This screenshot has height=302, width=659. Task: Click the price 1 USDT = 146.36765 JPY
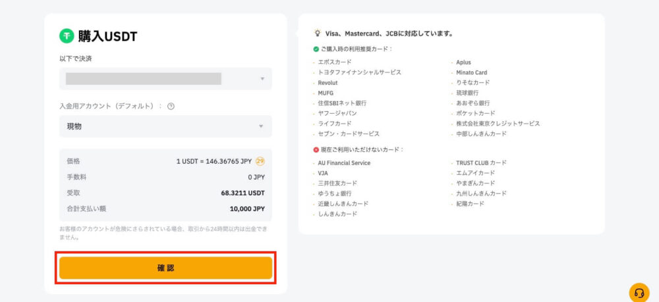tap(214, 161)
